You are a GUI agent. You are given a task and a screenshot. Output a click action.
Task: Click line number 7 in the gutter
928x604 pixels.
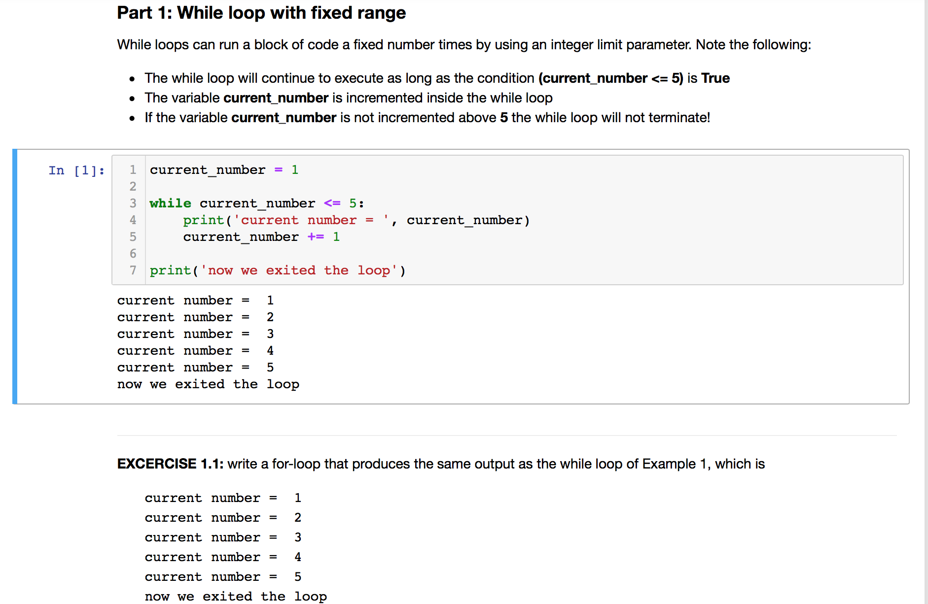(x=132, y=270)
